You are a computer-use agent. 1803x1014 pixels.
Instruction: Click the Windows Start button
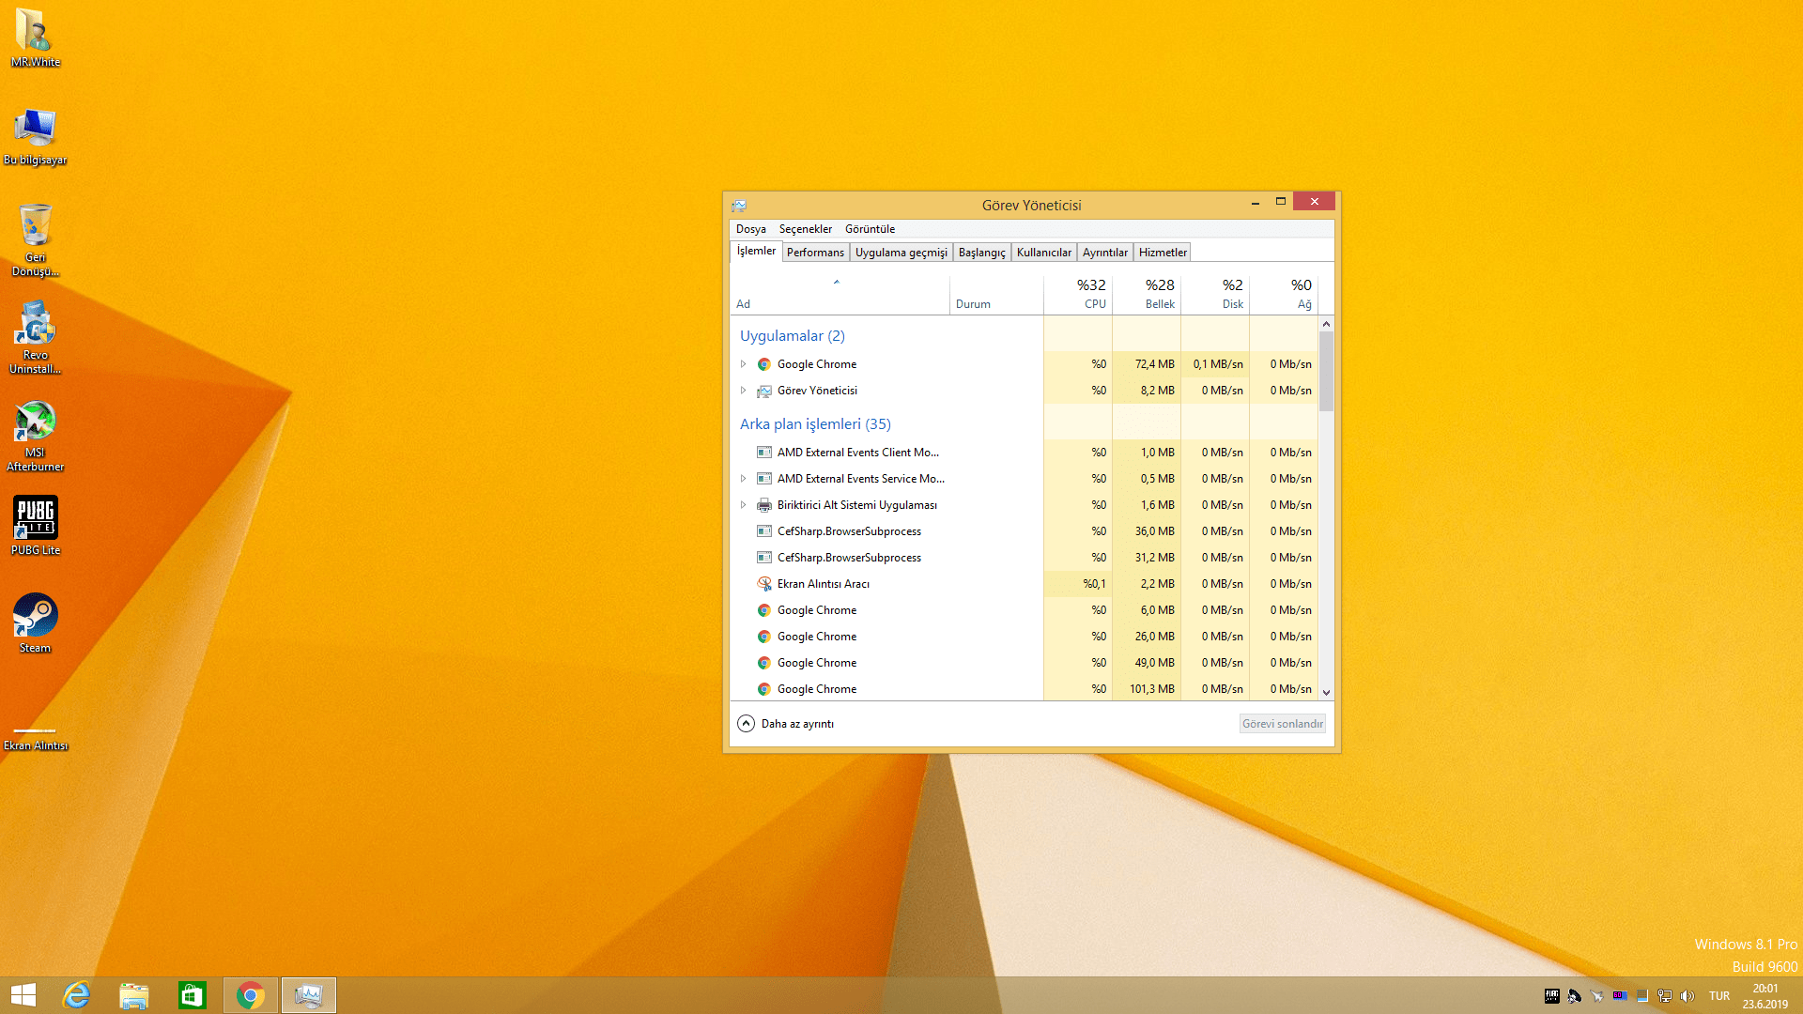coord(23,995)
